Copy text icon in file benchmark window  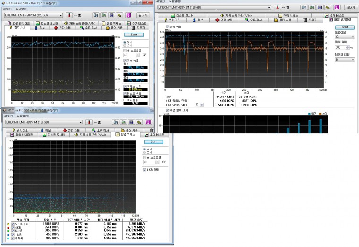(304, 8)
